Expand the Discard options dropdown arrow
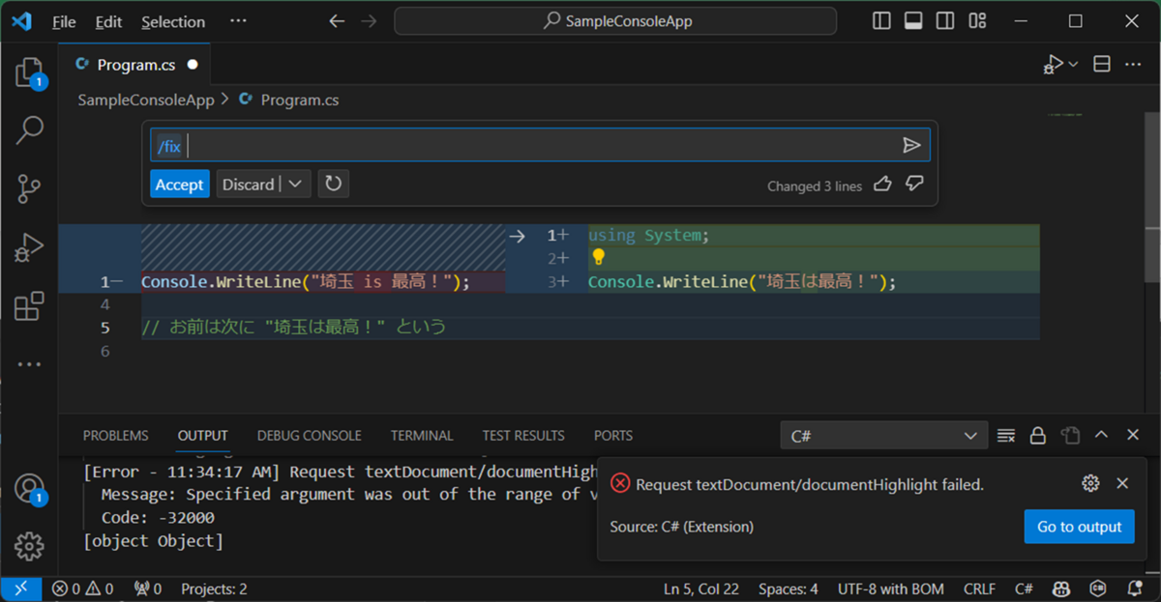 pyautogui.click(x=296, y=184)
